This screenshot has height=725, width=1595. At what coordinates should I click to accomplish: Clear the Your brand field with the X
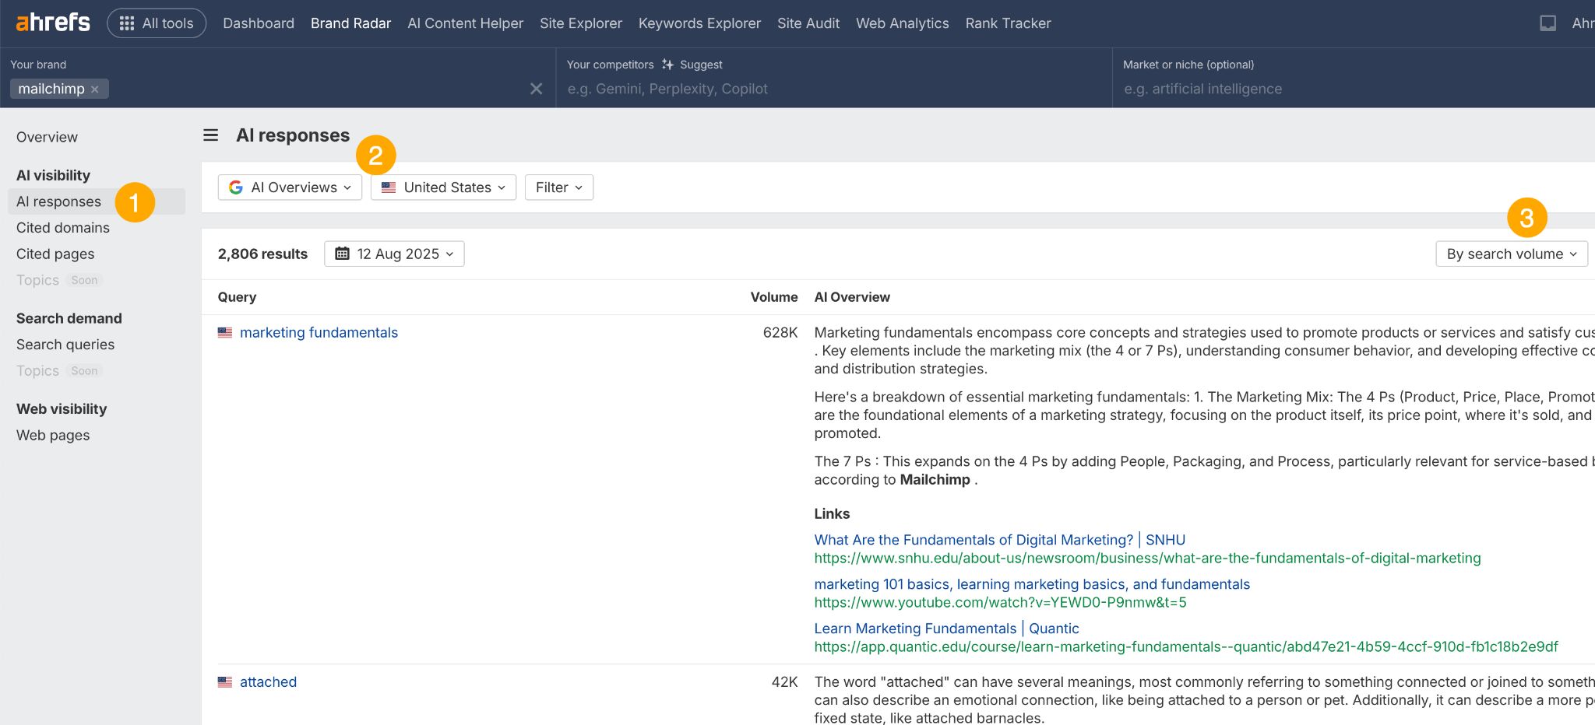tap(536, 89)
